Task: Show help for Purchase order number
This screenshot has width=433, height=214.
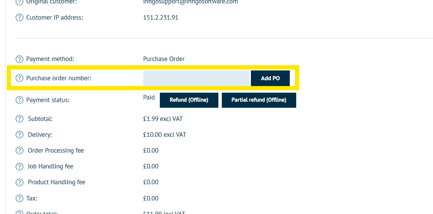Action: (x=19, y=78)
